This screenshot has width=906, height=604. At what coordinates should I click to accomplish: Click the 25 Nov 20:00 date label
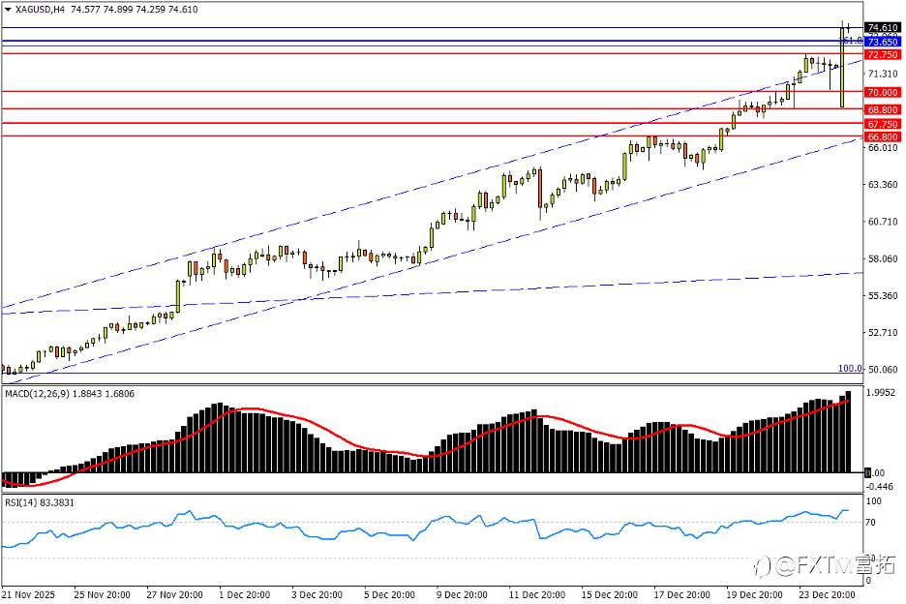click(103, 594)
